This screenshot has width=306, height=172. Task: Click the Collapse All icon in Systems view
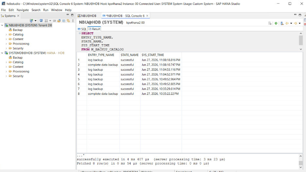(64, 21)
